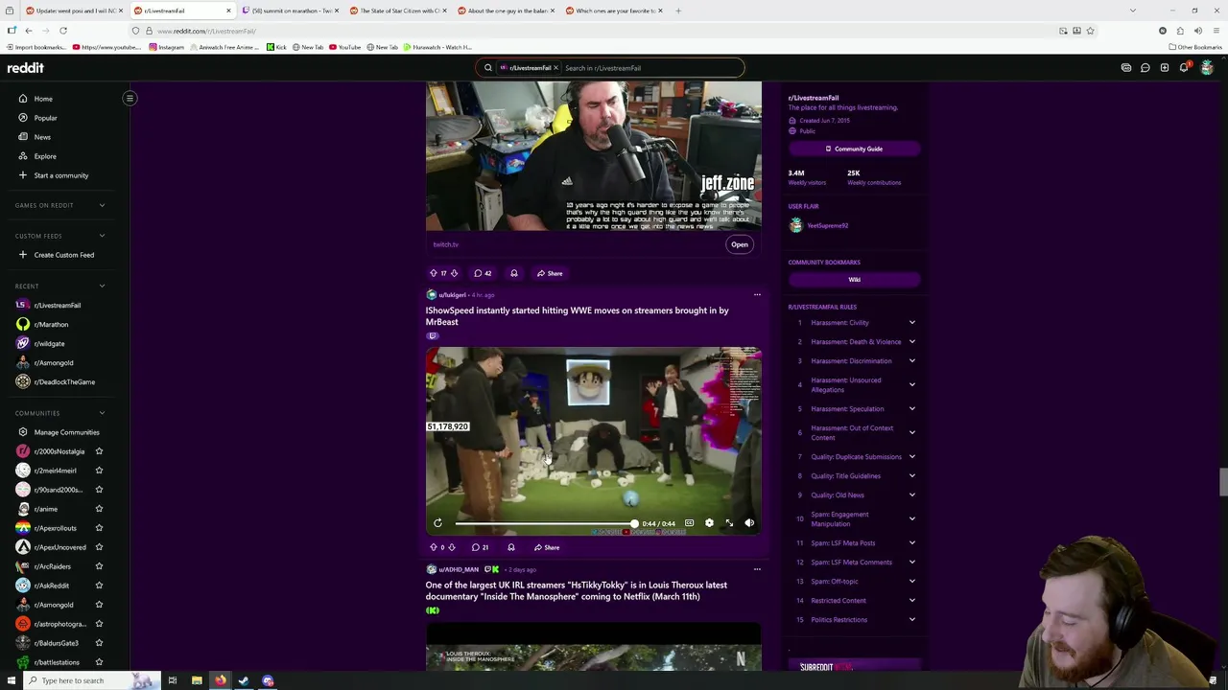Downvote the IShowSpeed WWE moves post
The width and height of the screenshot is (1228, 690).
452,547
